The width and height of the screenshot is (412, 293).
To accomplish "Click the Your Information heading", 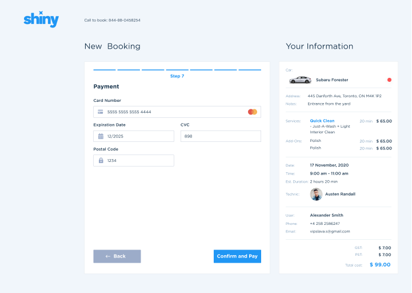I will point(319,46).
